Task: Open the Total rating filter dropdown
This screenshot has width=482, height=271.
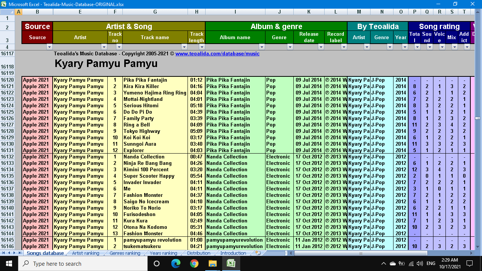Action: [417, 47]
